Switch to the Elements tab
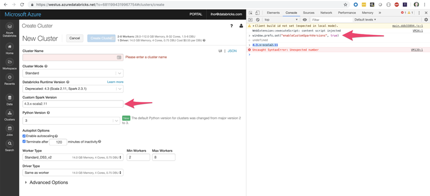Viewport: 430px width, 196px height. click(273, 13)
